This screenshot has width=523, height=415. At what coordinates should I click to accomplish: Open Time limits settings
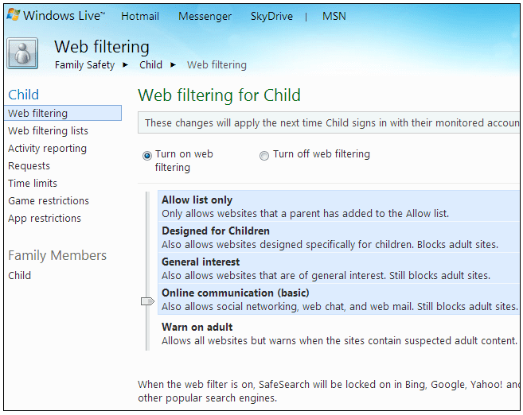pyautogui.click(x=33, y=183)
